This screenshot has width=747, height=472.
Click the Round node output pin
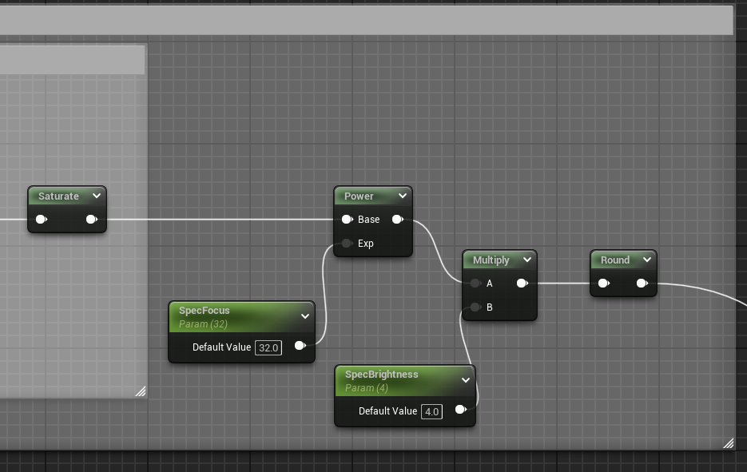click(x=642, y=284)
